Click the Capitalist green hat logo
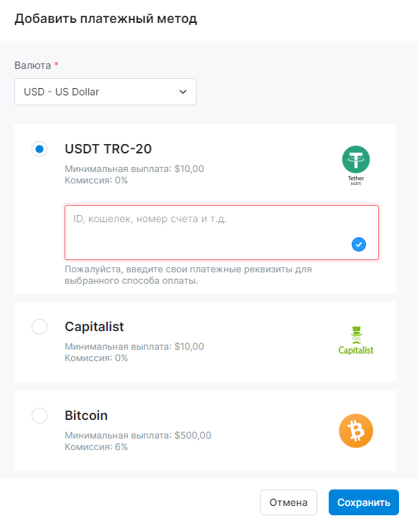 pos(356,340)
